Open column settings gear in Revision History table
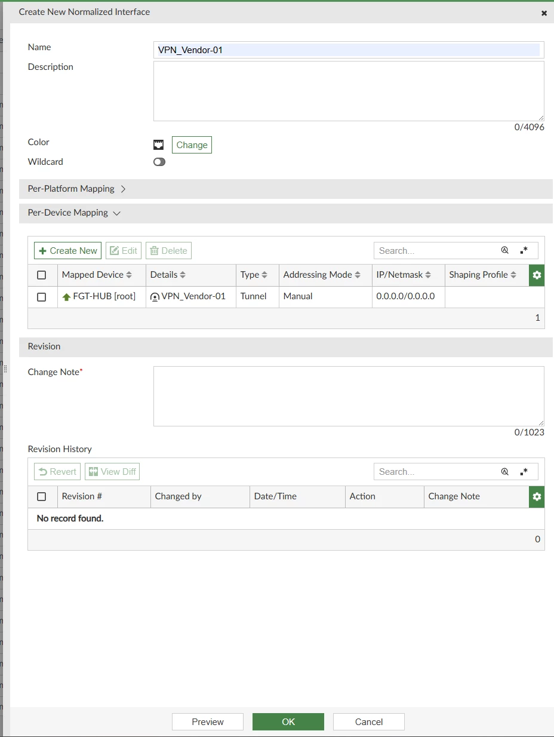This screenshot has height=737, width=554. (537, 496)
